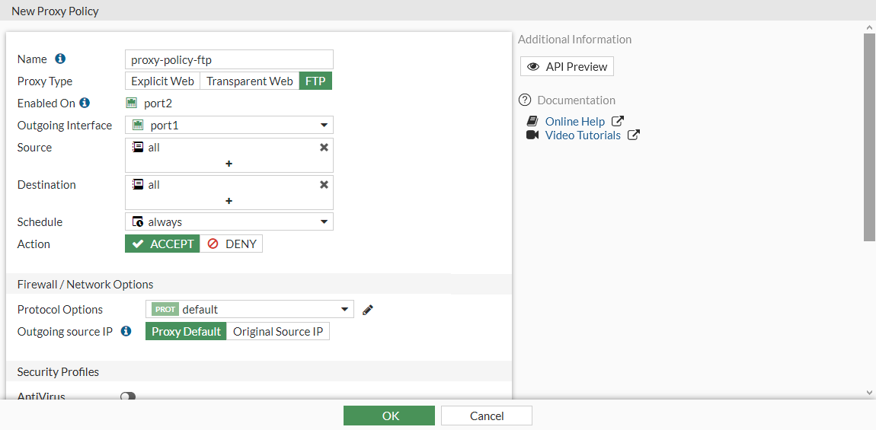Remove the 'all' entry from Source

point(324,147)
